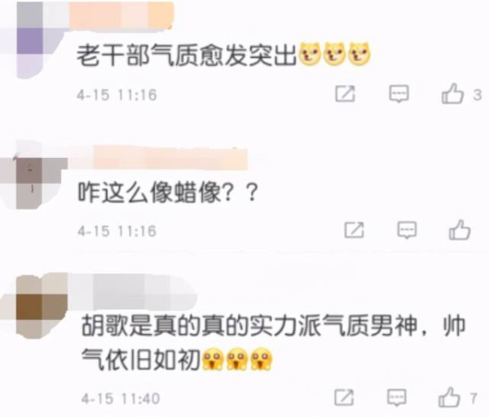Share the 老干部气质 comment via forward icon
489x417 pixels.
pos(346,94)
